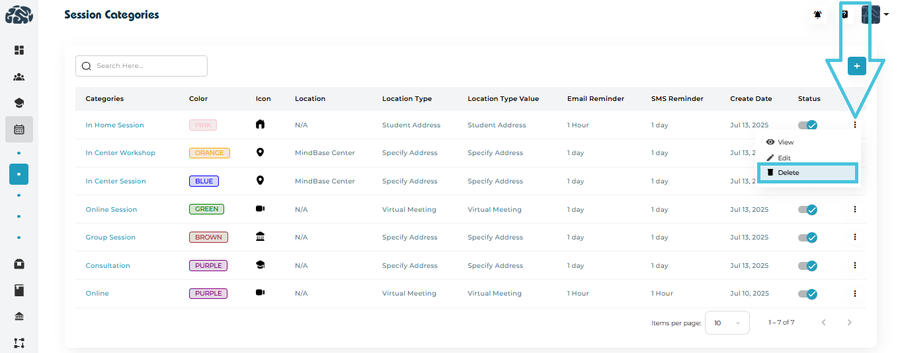Toggle status for Online Session category
Viewport: 898px width, 353px height.
pos(807,210)
